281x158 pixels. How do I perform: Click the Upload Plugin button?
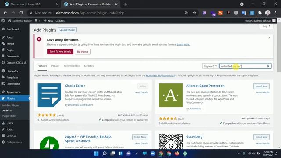(67, 30)
